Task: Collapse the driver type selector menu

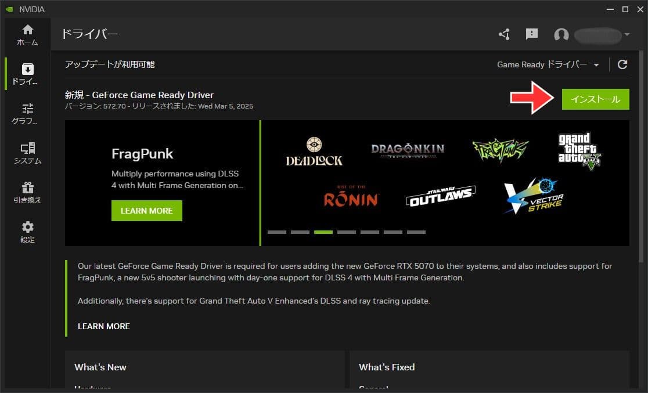Action: [x=596, y=65]
